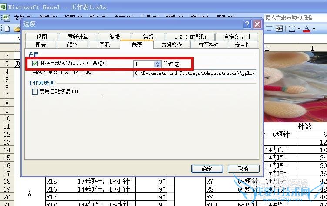Click the merged cell labeled A
This screenshot has width=327, height=206.
(x=30, y=193)
